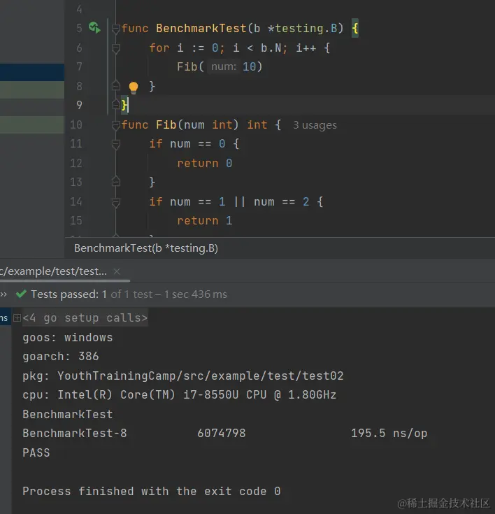Click the 'PASS' output line

click(36, 452)
